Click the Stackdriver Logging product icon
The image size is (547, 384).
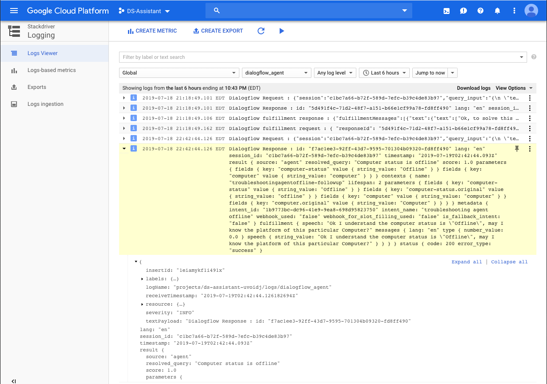[x=14, y=31]
